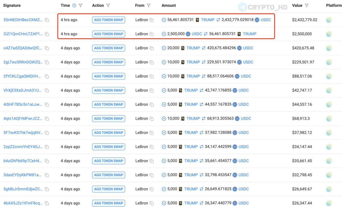
Task: Open transaction 55nNEDtHBecCKMZ...
Action: tap(23, 20)
